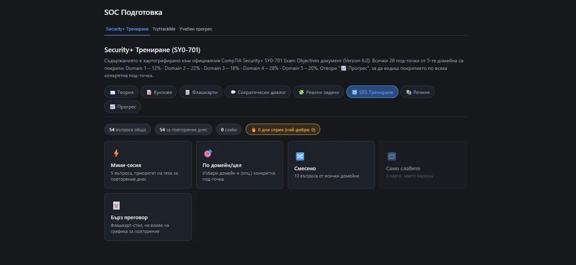Click the repeat icon on SRS Трениране pill
The image size is (576, 265).
[355, 92]
